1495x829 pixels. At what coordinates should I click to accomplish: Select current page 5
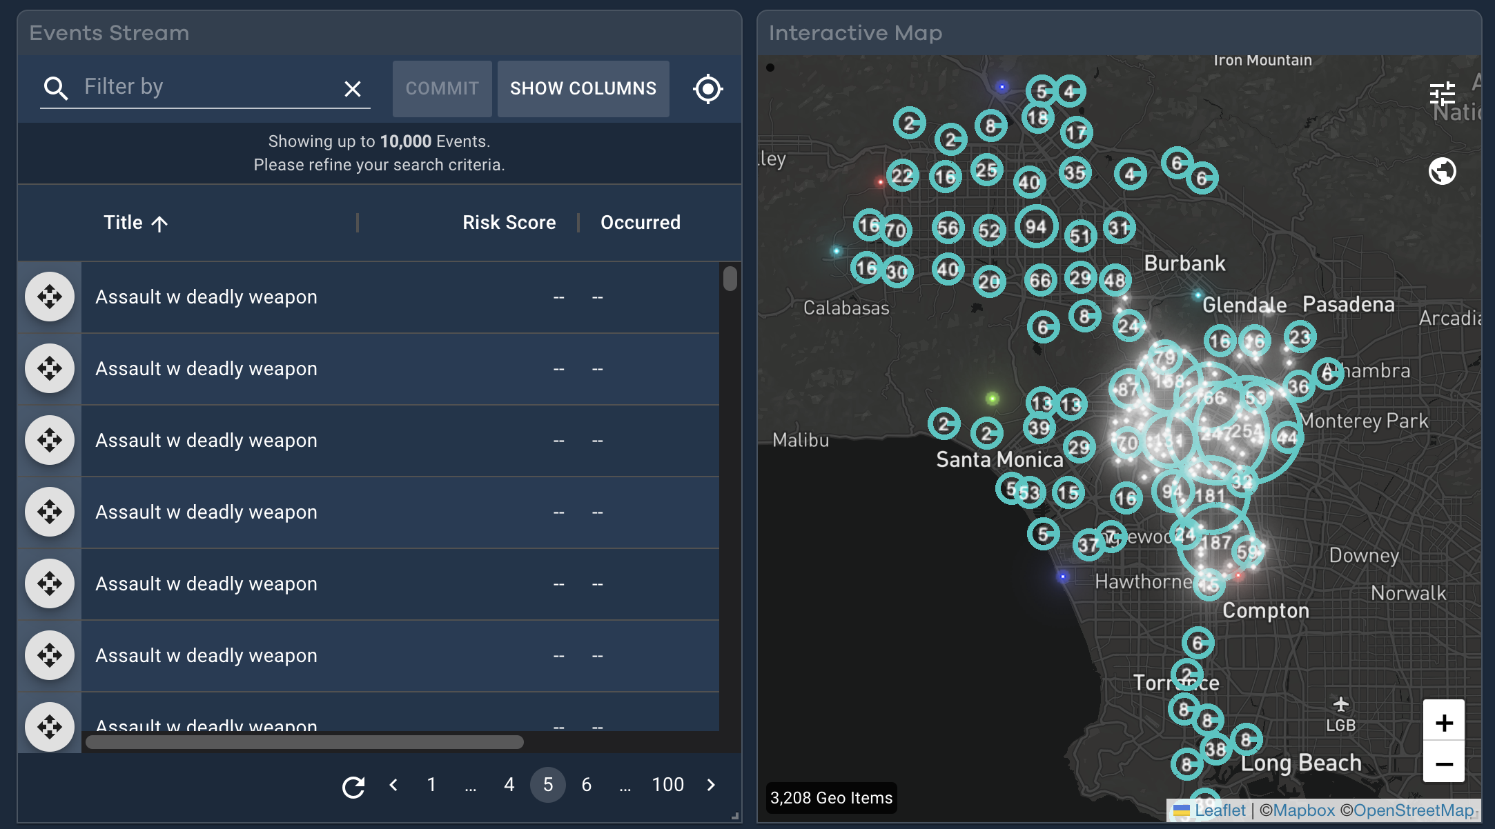point(548,785)
